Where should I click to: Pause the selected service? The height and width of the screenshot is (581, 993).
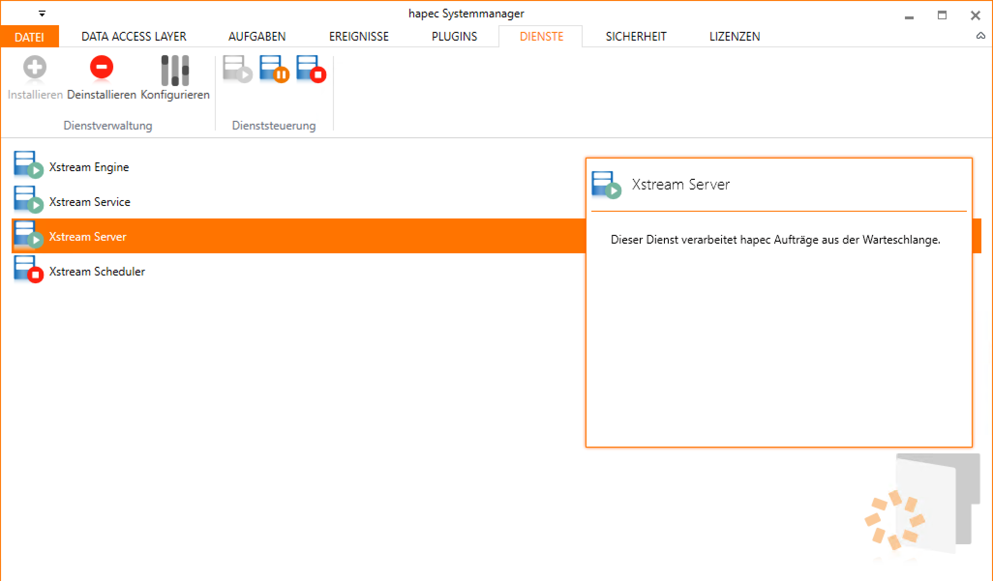tap(274, 69)
